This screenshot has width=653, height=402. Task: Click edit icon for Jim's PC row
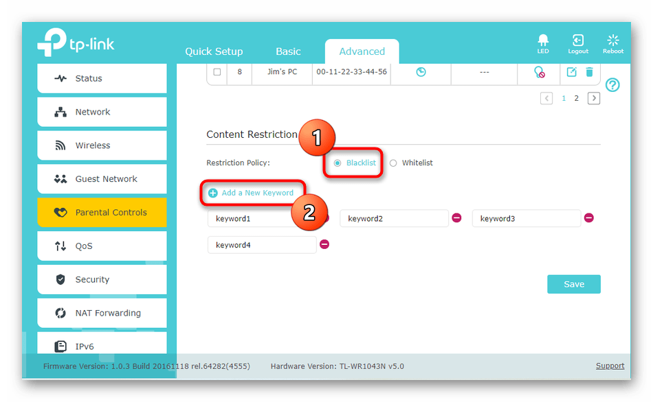point(571,72)
